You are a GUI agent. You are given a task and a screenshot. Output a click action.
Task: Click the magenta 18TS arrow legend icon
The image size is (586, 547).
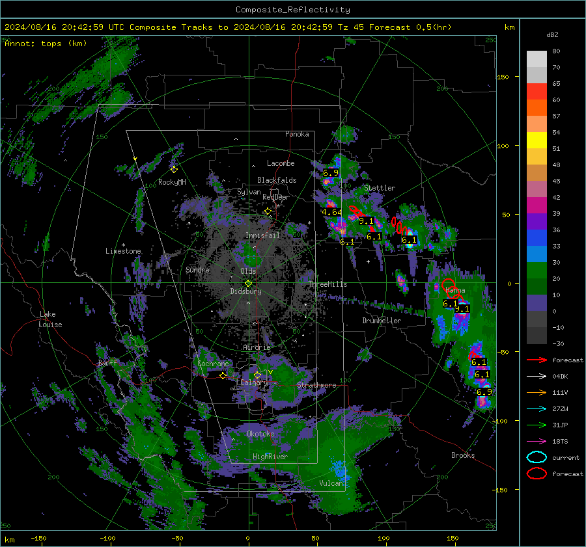(537, 442)
